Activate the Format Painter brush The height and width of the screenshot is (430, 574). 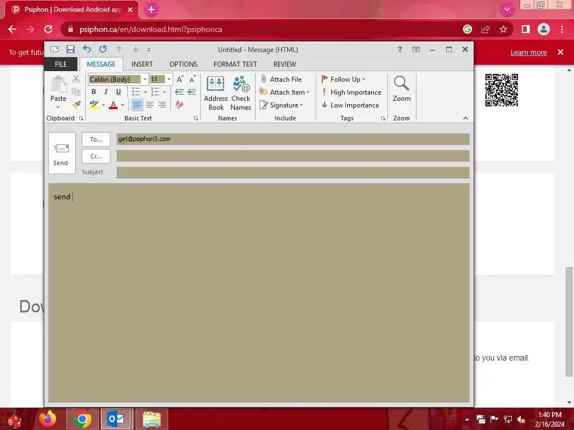[x=76, y=105]
